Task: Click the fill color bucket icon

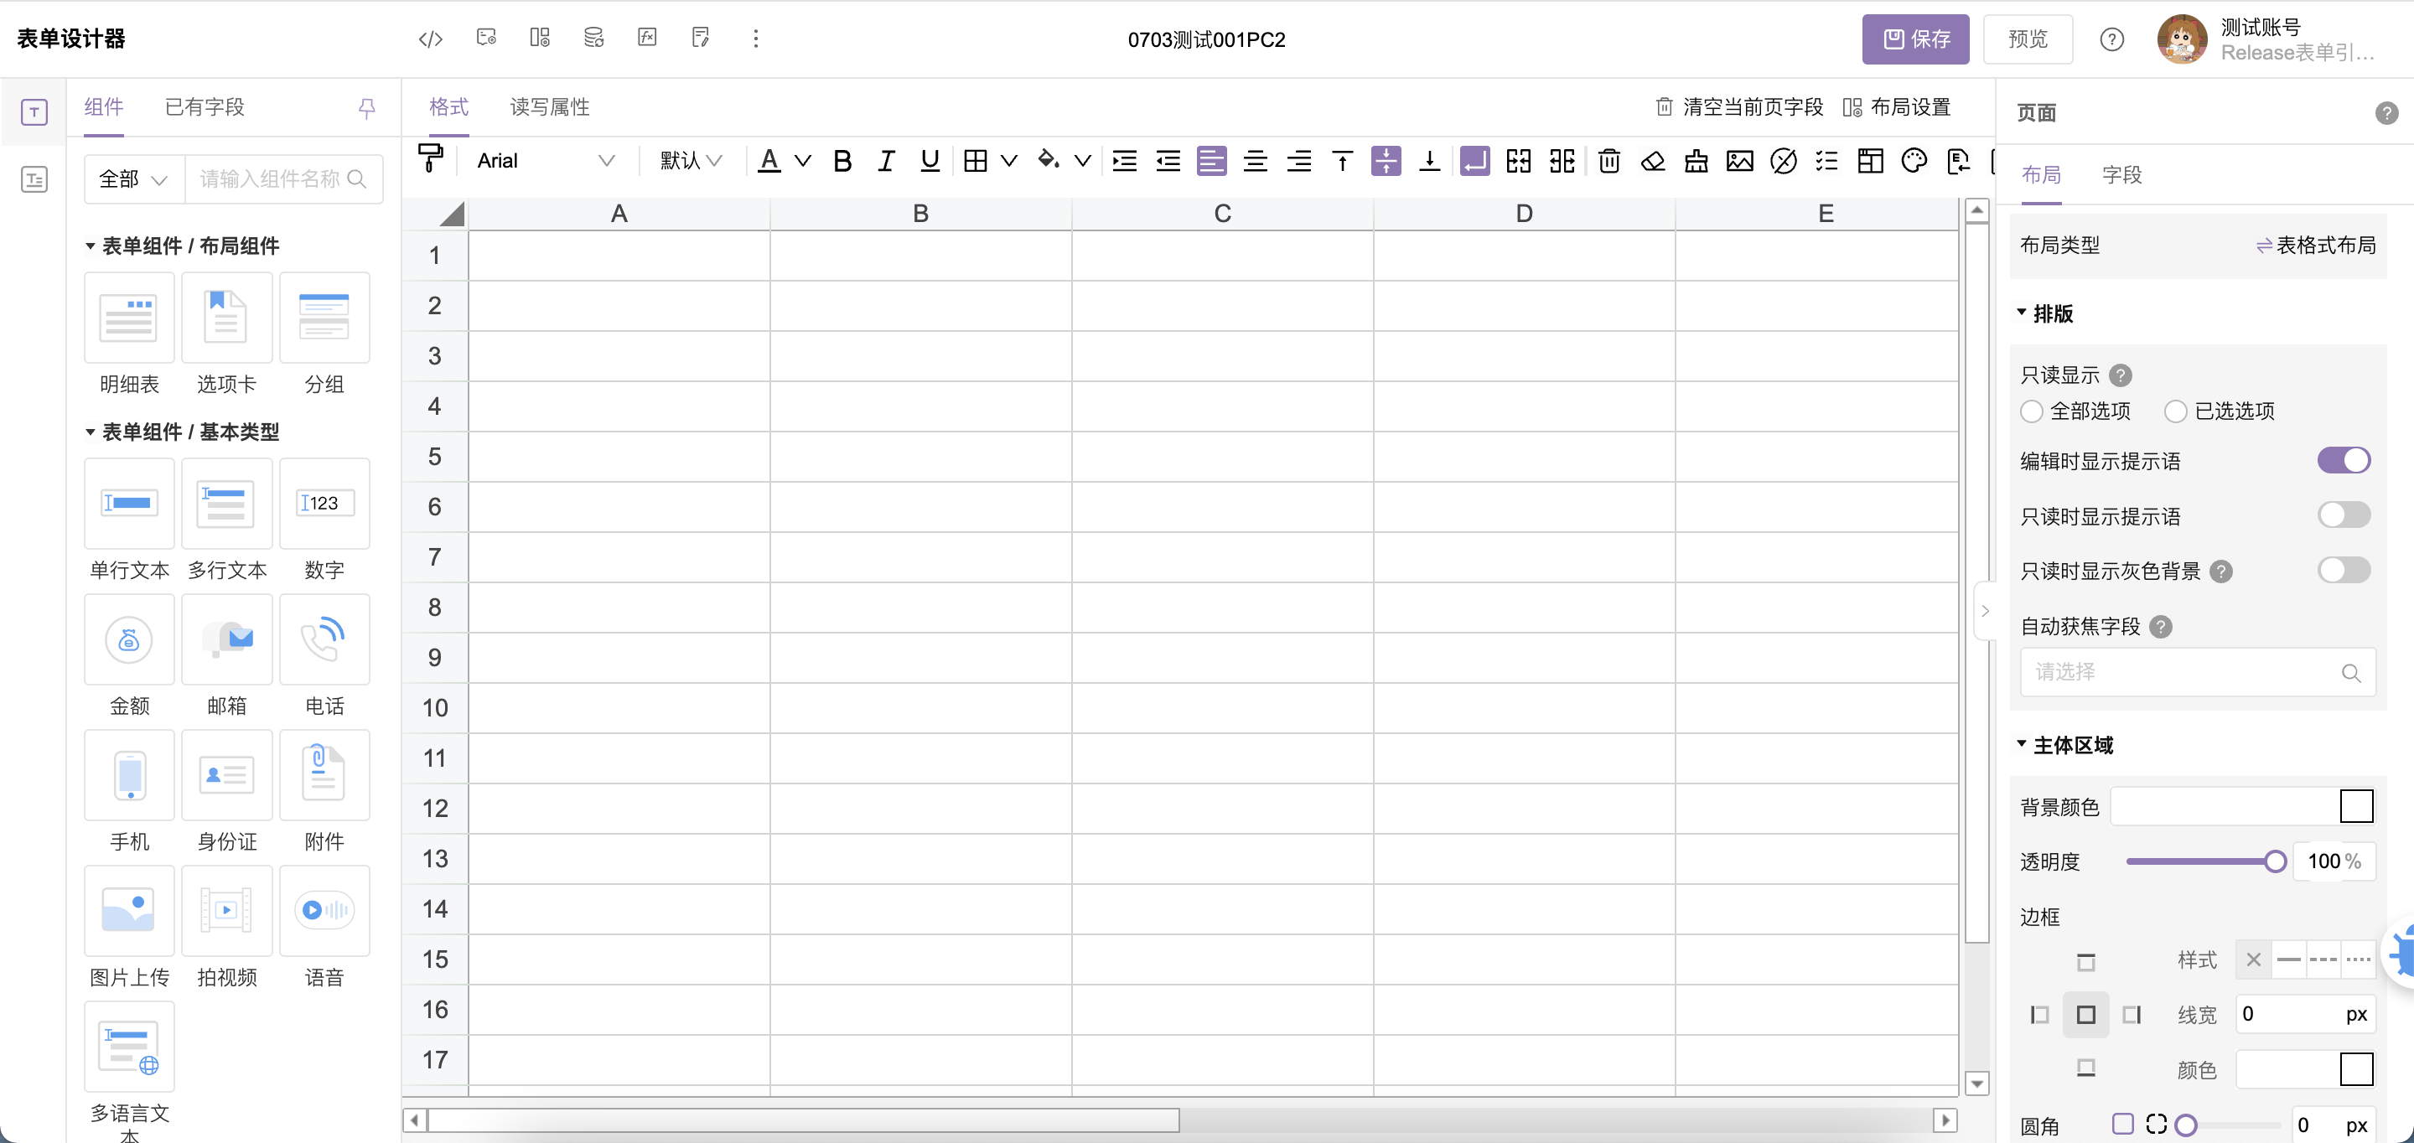Action: pyautogui.click(x=1049, y=160)
